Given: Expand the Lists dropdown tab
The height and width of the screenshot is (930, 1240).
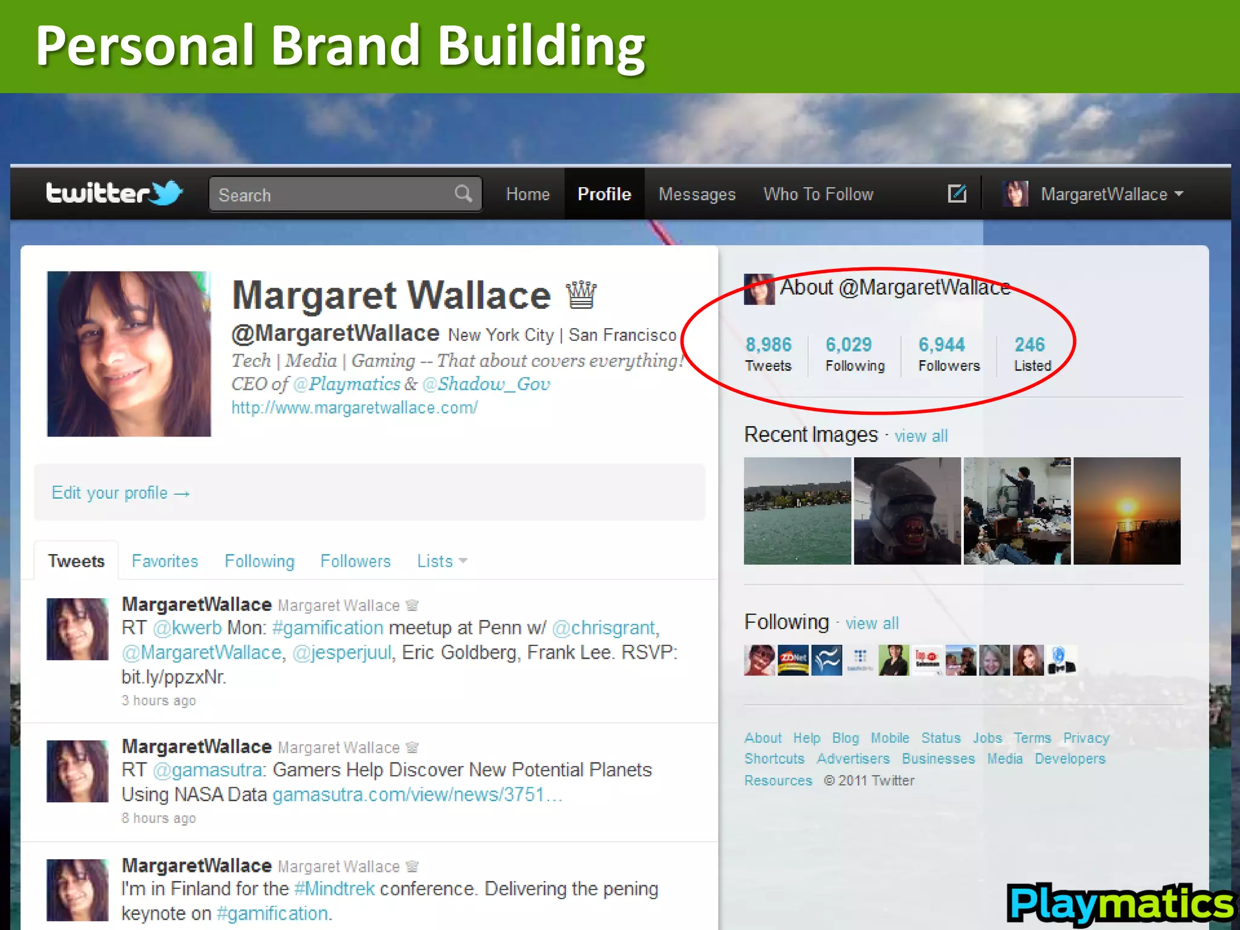Looking at the screenshot, I should click(442, 561).
